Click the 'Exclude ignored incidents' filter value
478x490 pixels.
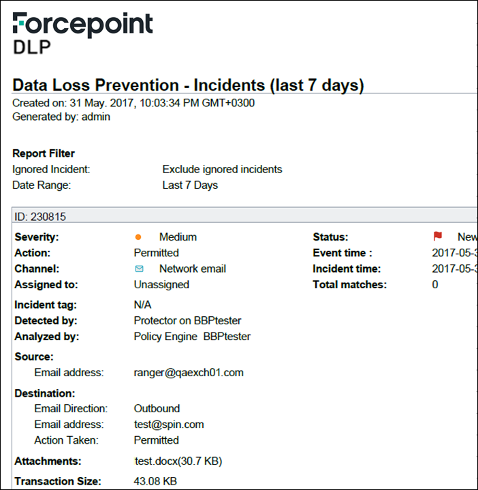pos(222,169)
